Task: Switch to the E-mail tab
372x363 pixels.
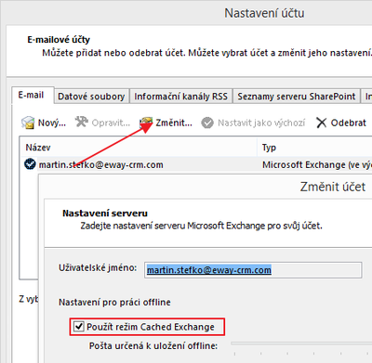Action: pyautogui.click(x=31, y=96)
